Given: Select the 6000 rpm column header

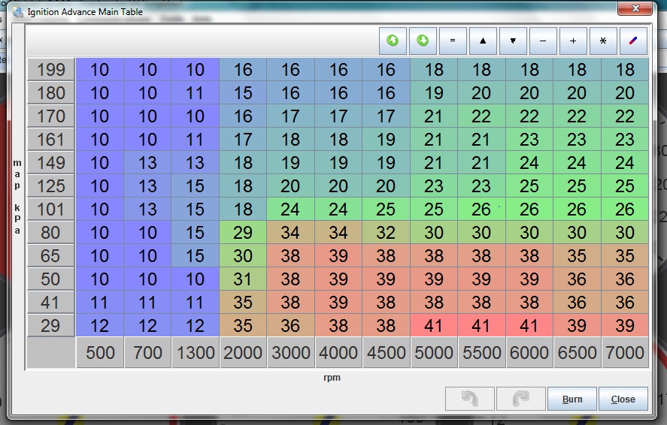Looking at the screenshot, I should point(529,352).
